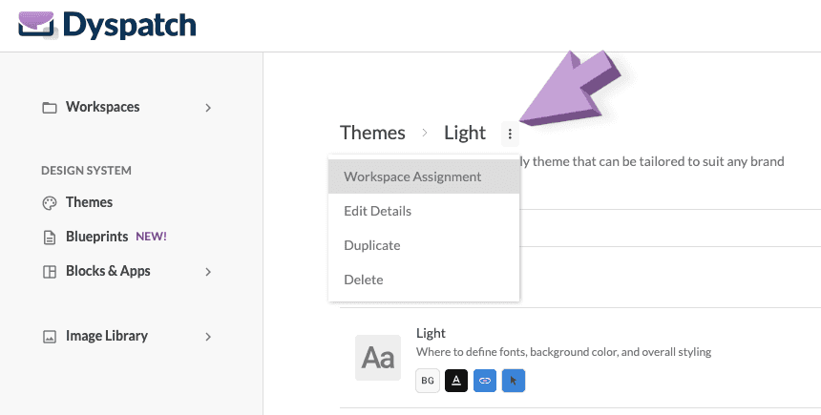Viewport: 821px width, 415px height.
Task: Open the BG background color swatch
Action: [x=428, y=381]
